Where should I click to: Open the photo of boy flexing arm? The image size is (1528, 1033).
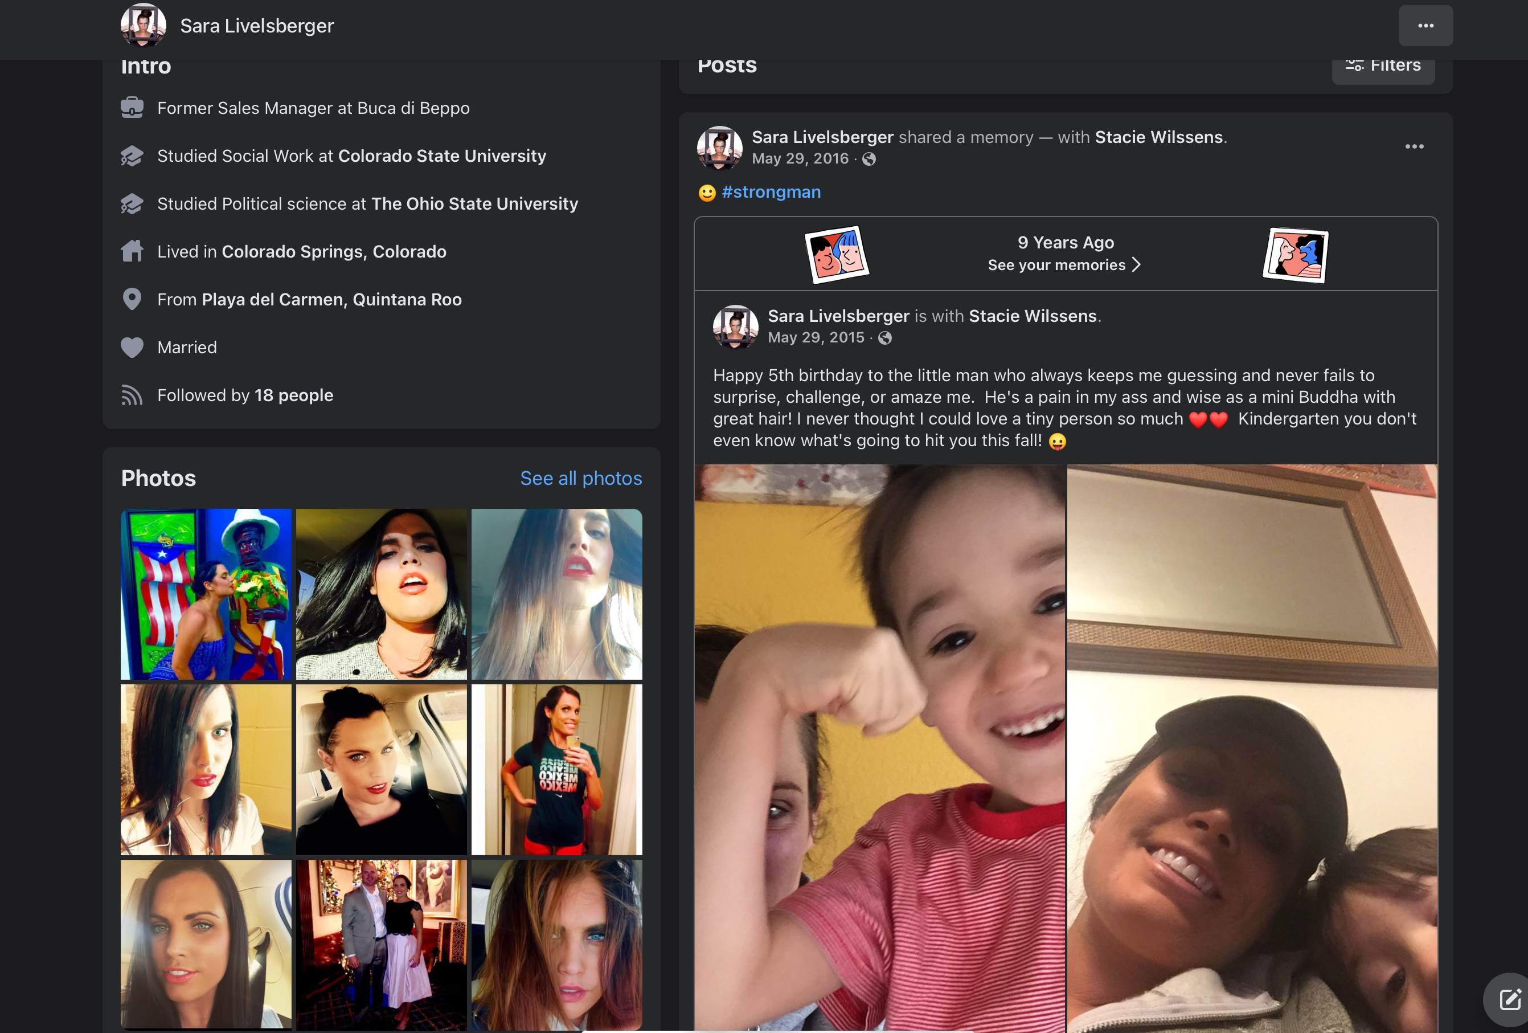pyautogui.click(x=880, y=748)
